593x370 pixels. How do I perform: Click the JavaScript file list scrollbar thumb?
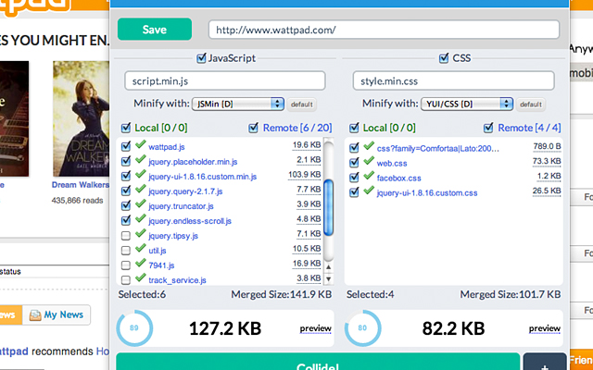[x=329, y=207]
